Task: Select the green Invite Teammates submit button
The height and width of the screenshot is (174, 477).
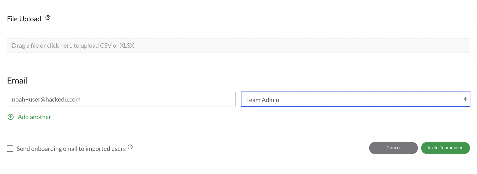Action: coord(445,148)
